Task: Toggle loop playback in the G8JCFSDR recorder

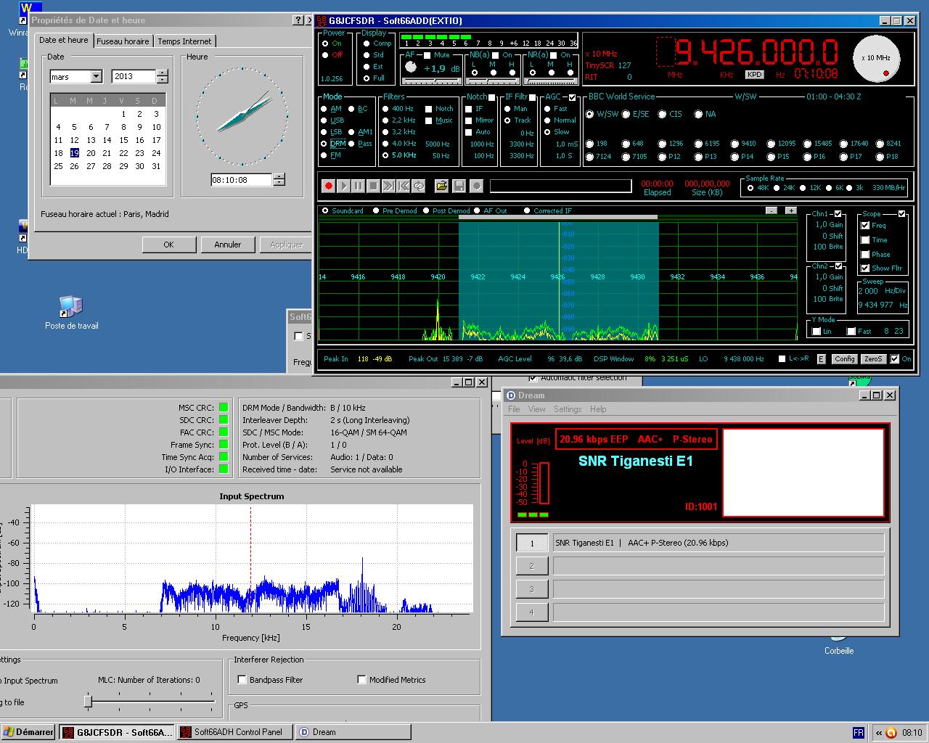Action: click(x=419, y=186)
